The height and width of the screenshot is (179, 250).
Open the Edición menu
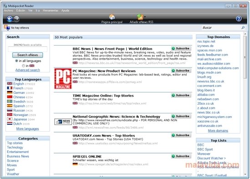tap(20, 10)
